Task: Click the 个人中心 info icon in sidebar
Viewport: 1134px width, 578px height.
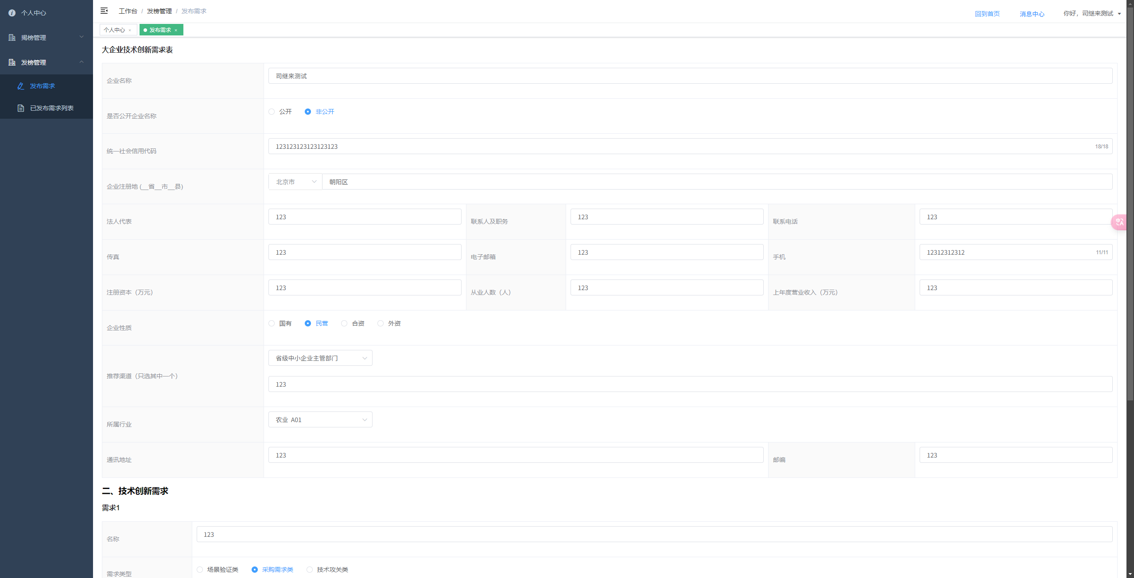Action: 12,13
